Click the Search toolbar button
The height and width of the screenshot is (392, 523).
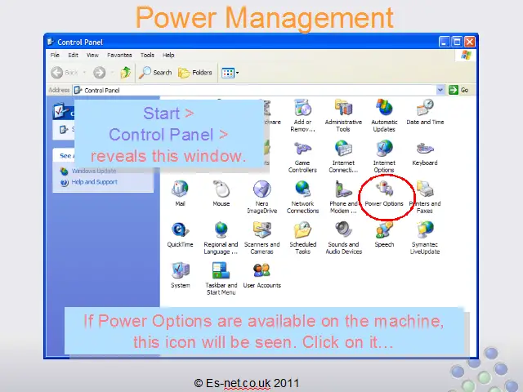[x=156, y=73]
